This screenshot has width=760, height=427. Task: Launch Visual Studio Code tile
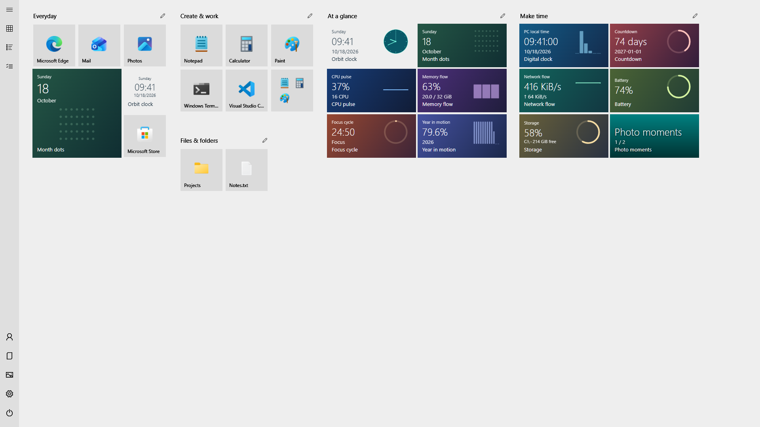point(247,91)
